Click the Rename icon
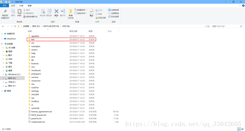 [x=63, y=11]
